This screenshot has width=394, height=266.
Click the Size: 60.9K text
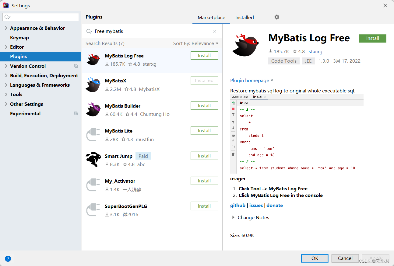tap(242, 236)
